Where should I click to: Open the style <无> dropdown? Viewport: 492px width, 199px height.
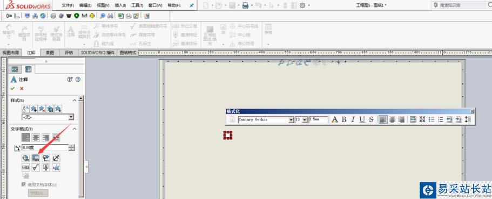71,117
